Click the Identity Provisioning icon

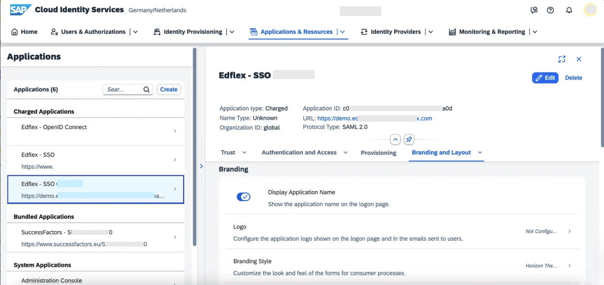[x=157, y=31]
